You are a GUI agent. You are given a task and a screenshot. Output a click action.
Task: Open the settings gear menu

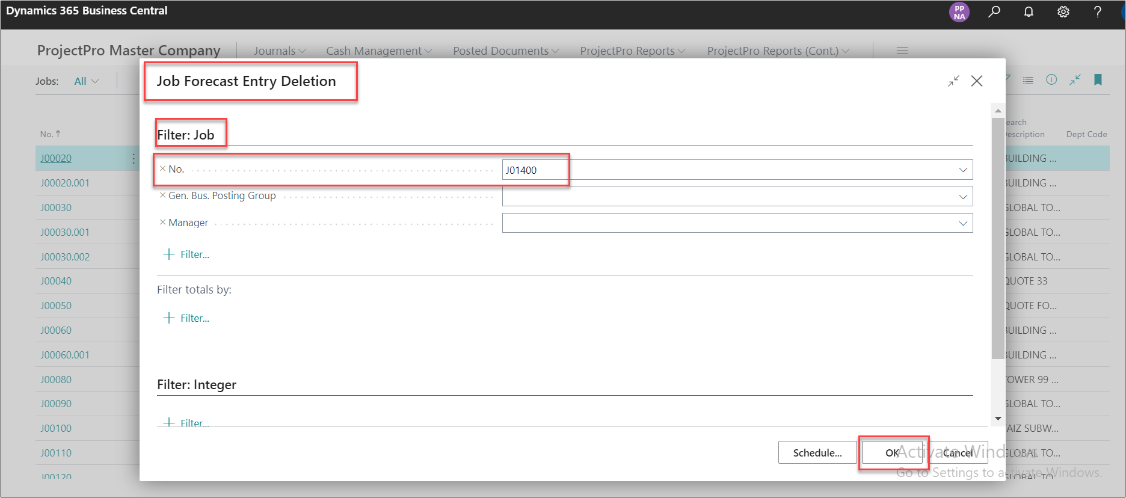click(1063, 11)
